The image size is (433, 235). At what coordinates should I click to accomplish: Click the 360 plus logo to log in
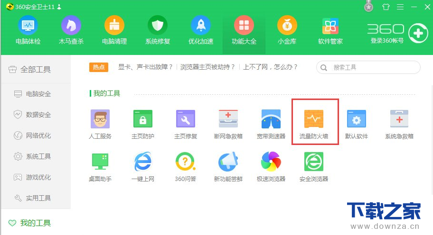[x=418, y=33]
